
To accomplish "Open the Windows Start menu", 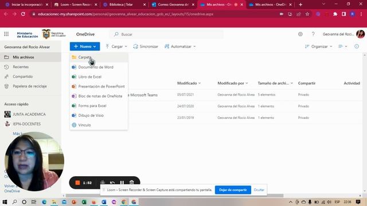I will coord(5,202).
